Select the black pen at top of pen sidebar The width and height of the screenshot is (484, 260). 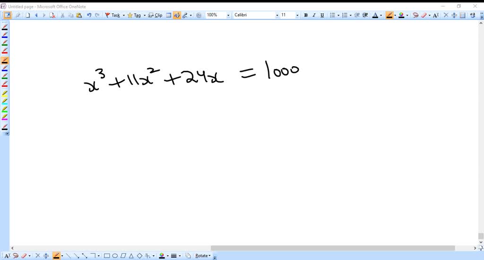point(5,27)
